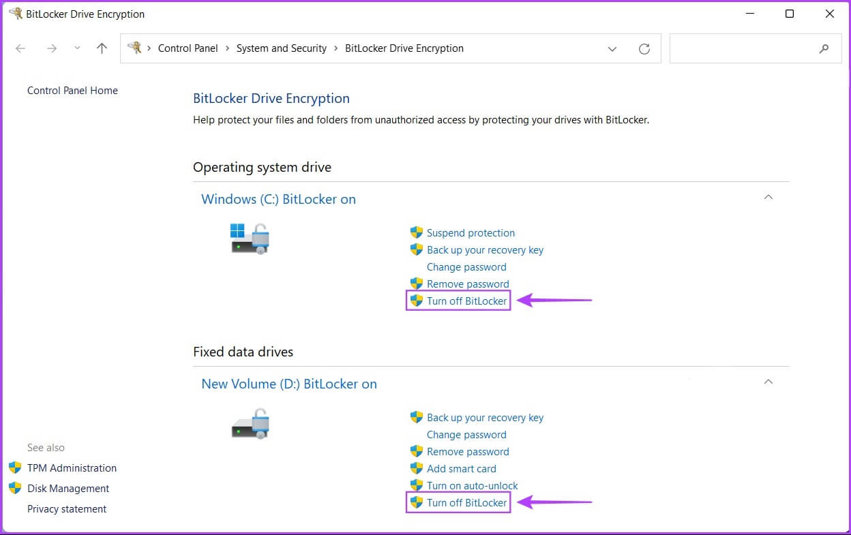This screenshot has height=535, width=851.
Task: Click New Volume (D:) BitLocker on heading
Action: [x=289, y=384]
